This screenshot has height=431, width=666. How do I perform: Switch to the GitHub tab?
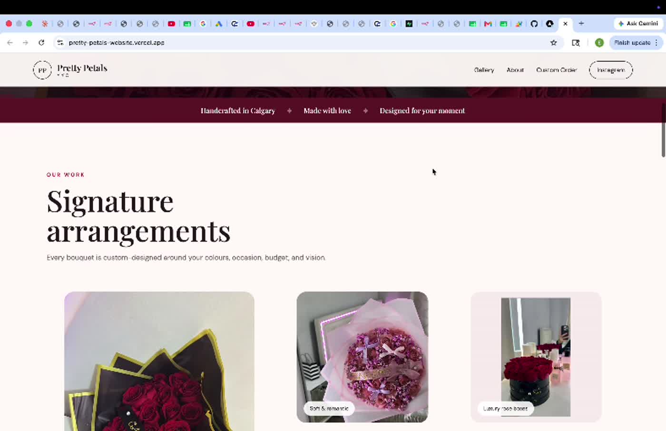tap(534, 23)
